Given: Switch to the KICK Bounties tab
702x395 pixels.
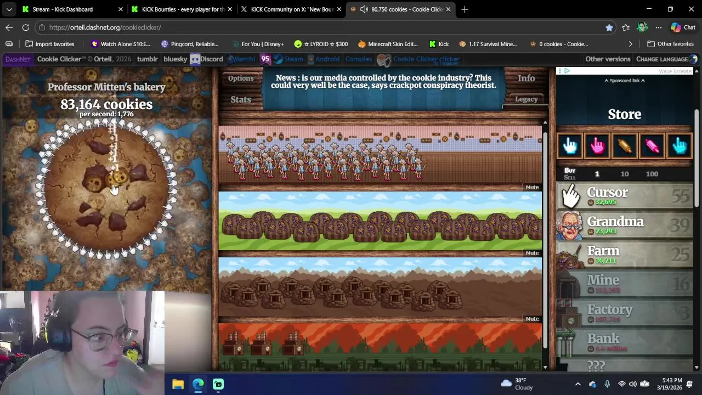Looking at the screenshot, I should 182,9.
